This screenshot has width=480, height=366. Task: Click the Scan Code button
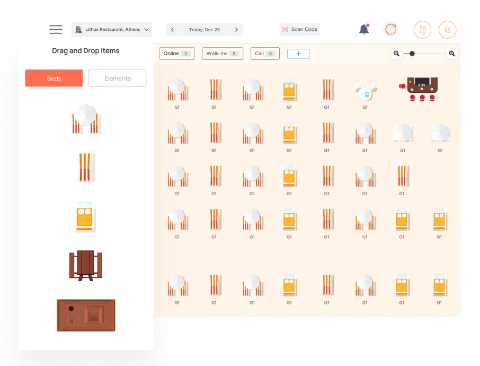point(300,29)
